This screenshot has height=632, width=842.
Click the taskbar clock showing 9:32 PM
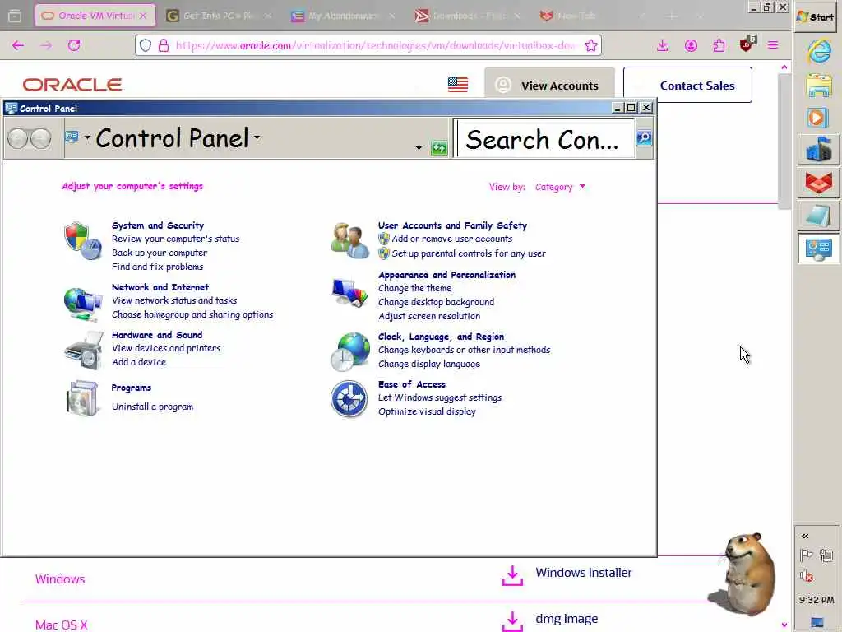coord(817,600)
